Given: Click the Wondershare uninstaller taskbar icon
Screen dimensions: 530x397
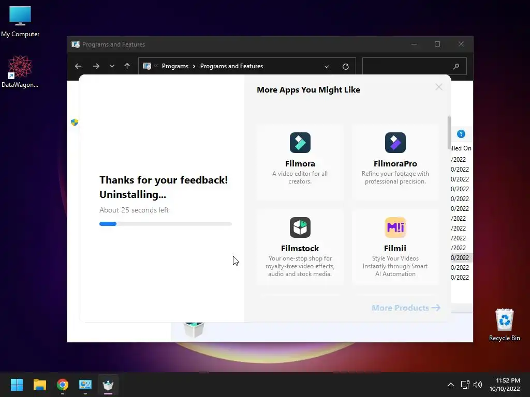Looking at the screenshot, I should click(x=108, y=385).
